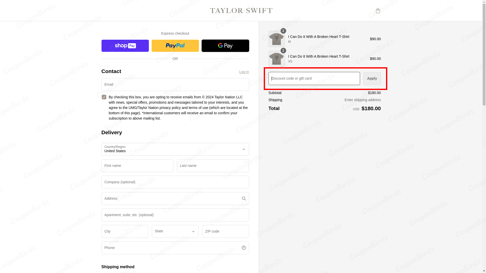Click the discount code input field
486x273 pixels.
pyautogui.click(x=314, y=78)
